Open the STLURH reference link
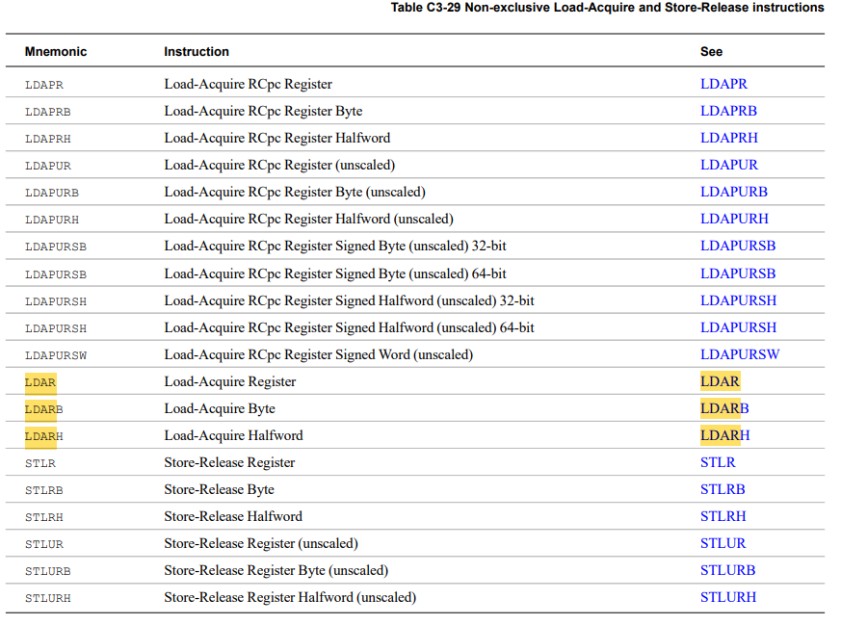 (728, 597)
